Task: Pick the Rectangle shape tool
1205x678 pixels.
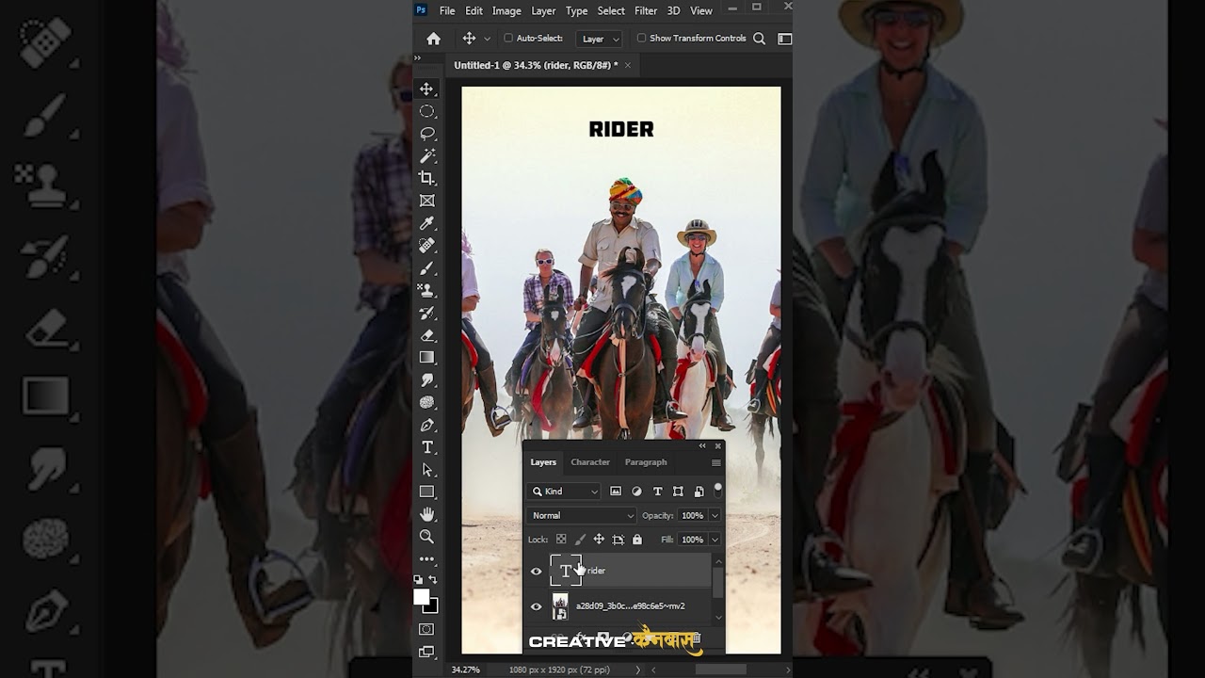Action: tap(426, 492)
